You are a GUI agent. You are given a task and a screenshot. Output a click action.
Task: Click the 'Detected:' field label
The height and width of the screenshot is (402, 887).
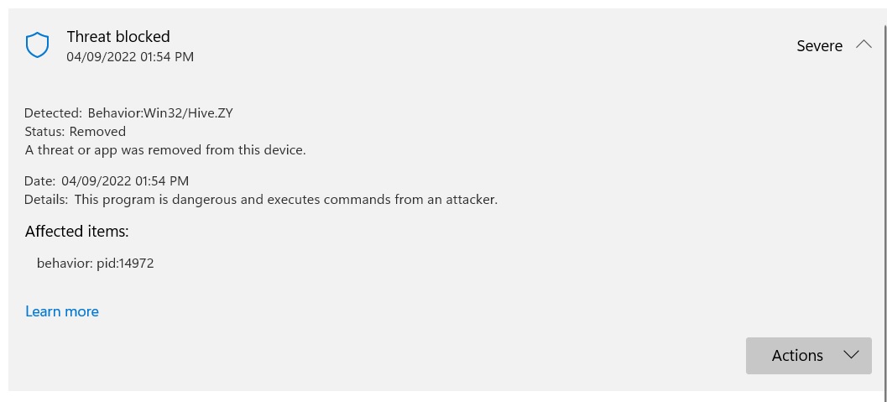click(53, 113)
